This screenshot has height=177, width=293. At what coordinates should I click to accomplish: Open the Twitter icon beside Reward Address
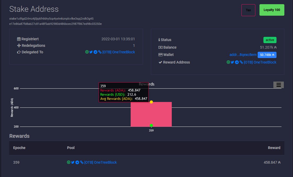(x=233, y=62)
